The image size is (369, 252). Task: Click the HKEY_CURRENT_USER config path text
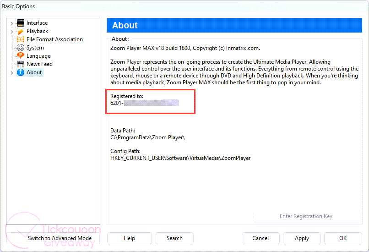180,158
